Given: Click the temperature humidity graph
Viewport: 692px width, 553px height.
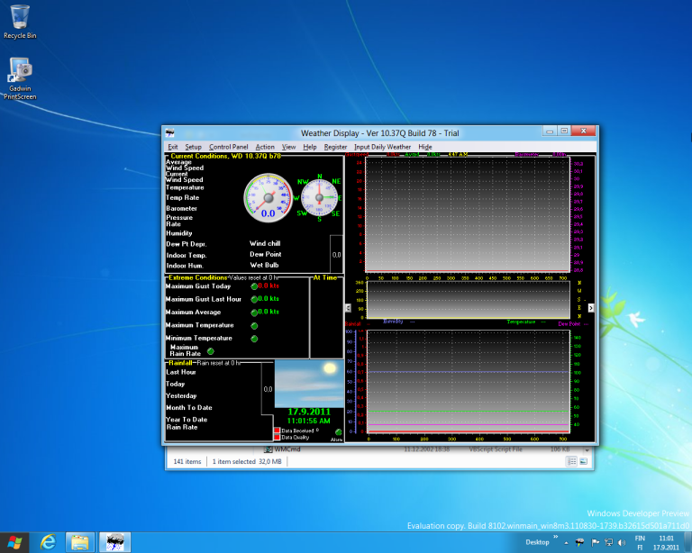Looking at the screenshot, I should click(468, 382).
